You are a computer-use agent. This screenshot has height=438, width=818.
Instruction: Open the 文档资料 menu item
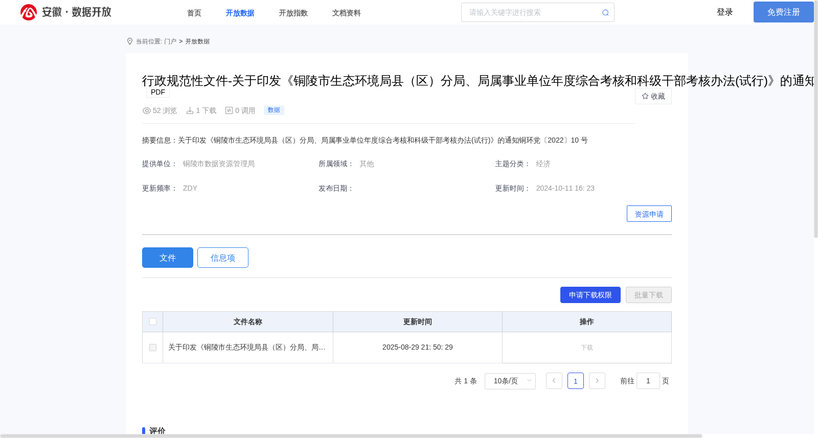pyautogui.click(x=347, y=13)
